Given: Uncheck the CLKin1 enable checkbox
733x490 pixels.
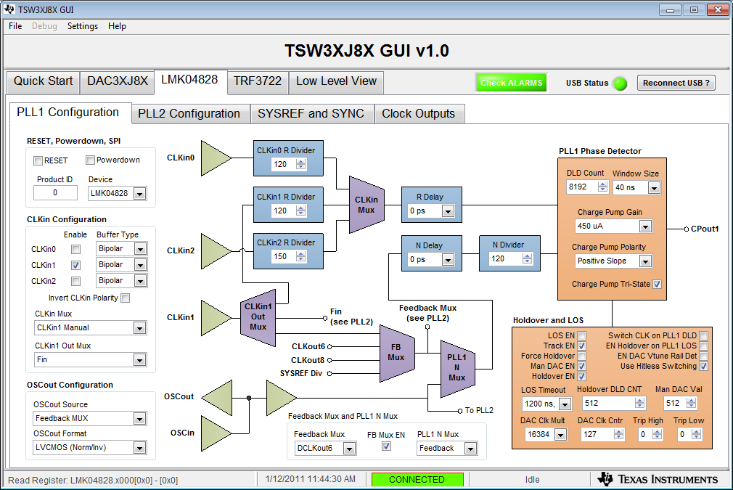Looking at the screenshot, I should (75, 265).
